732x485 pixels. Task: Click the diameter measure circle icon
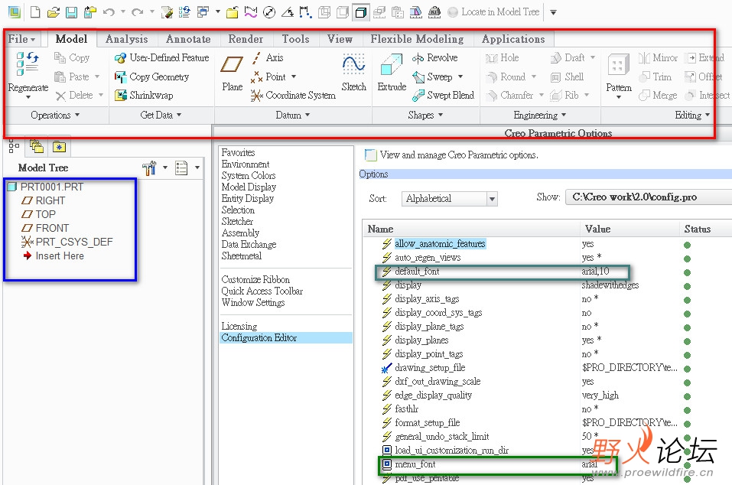click(269, 12)
